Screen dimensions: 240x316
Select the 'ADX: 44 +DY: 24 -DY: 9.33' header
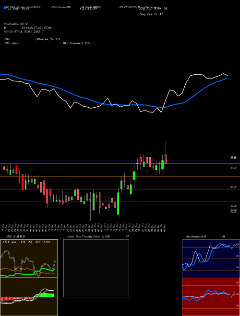26,242
